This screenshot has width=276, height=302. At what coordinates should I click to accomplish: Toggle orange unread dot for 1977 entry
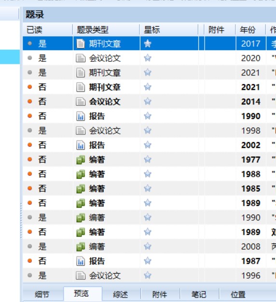point(29,159)
